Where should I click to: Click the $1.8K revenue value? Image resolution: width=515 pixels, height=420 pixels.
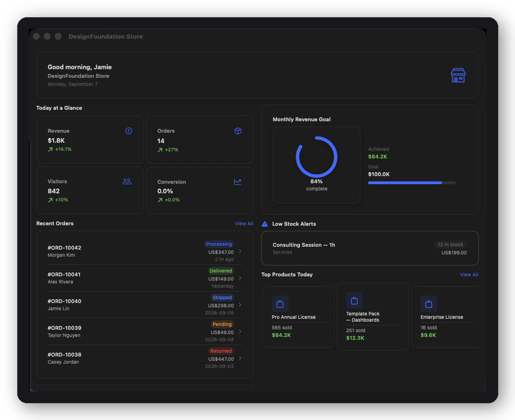tap(56, 140)
